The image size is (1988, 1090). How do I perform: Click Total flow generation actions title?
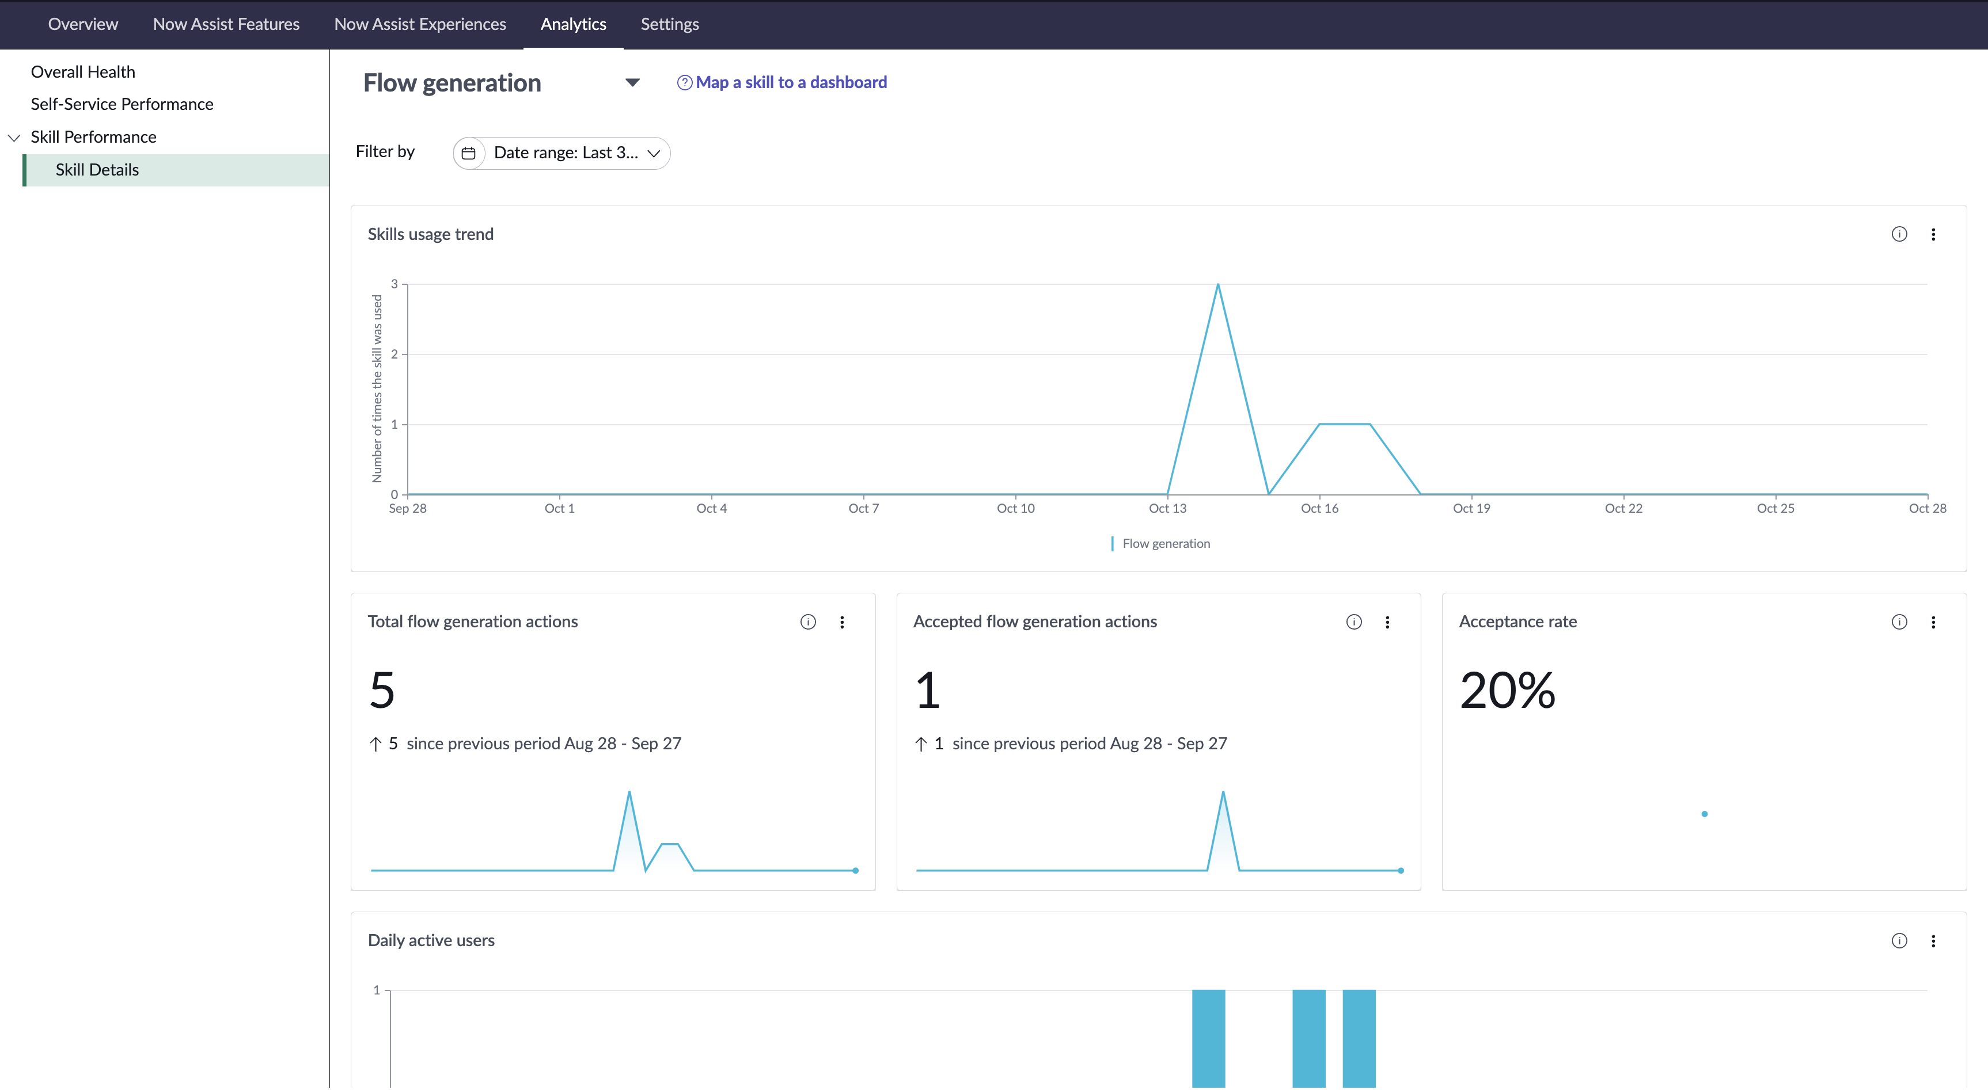pyautogui.click(x=472, y=622)
